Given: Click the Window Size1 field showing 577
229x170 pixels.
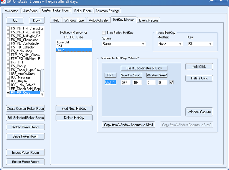Looking at the screenshot, I should [x=125, y=82].
